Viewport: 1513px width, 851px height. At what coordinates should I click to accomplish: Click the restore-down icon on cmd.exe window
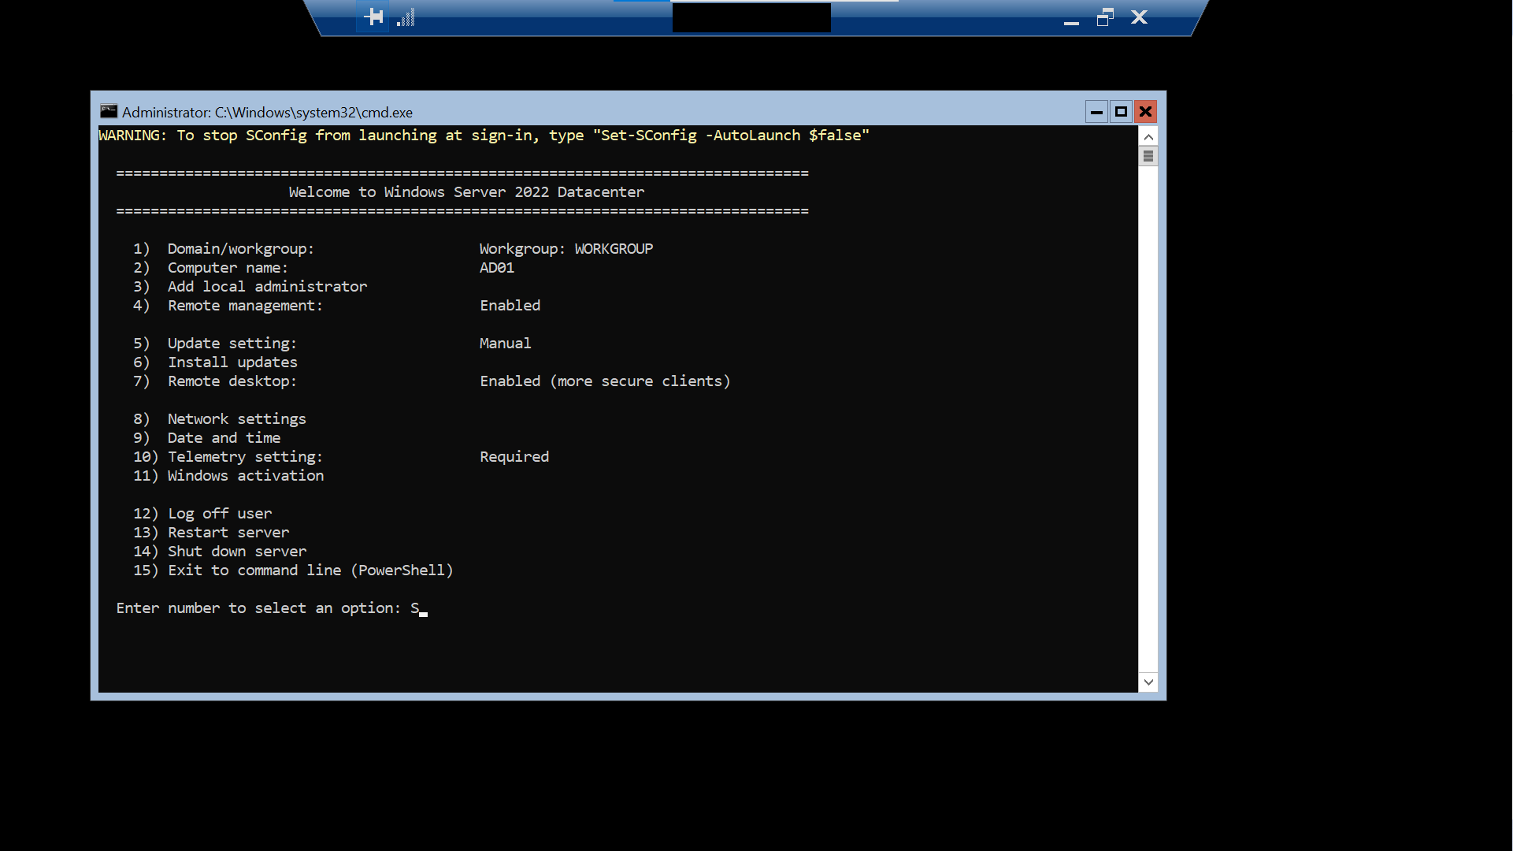coord(1120,111)
